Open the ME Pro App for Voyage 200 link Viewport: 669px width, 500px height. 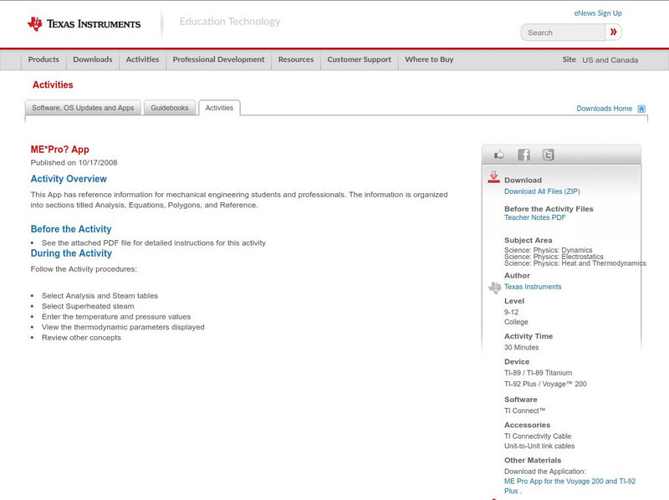tap(569, 482)
